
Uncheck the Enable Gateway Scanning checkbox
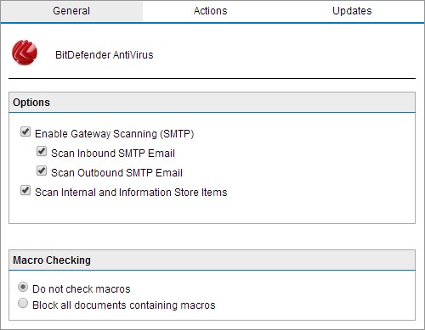[25, 131]
